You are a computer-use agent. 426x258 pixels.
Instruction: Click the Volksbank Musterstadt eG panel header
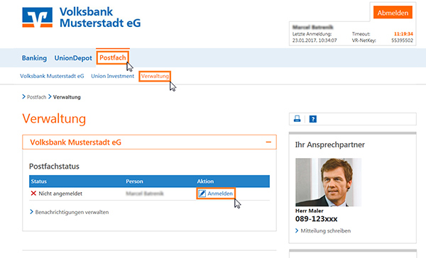pyautogui.click(x=149, y=142)
